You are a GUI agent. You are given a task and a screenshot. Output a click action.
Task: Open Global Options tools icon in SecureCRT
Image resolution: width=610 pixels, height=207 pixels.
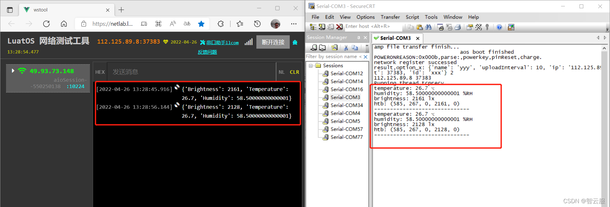(478, 27)
